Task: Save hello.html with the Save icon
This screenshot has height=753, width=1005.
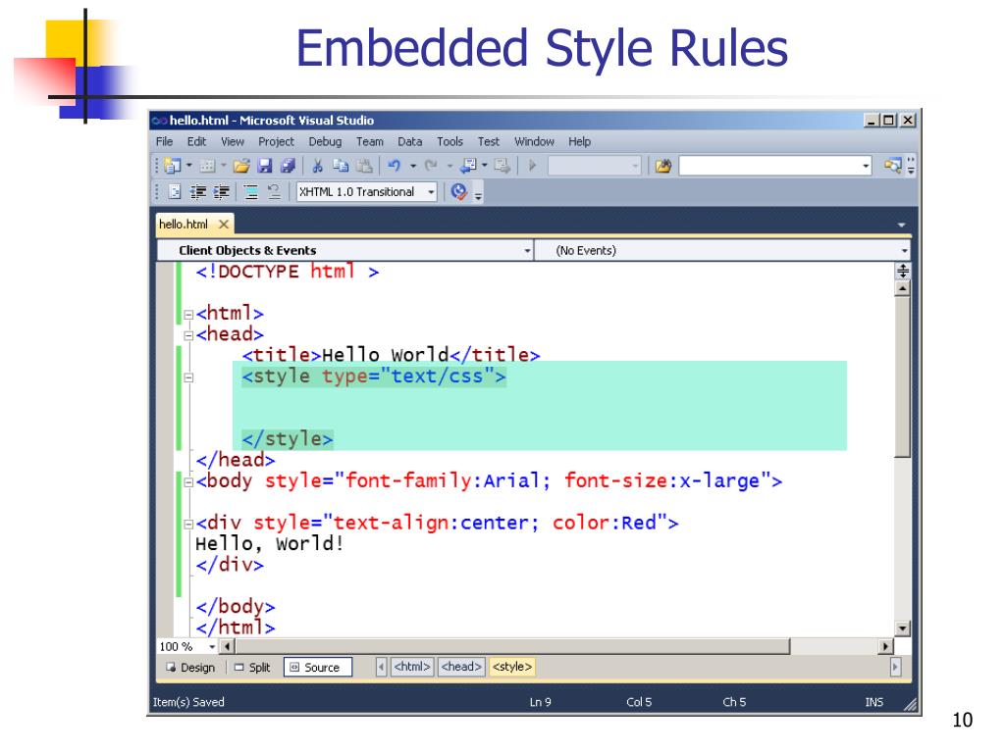Action: click(265, 167)
